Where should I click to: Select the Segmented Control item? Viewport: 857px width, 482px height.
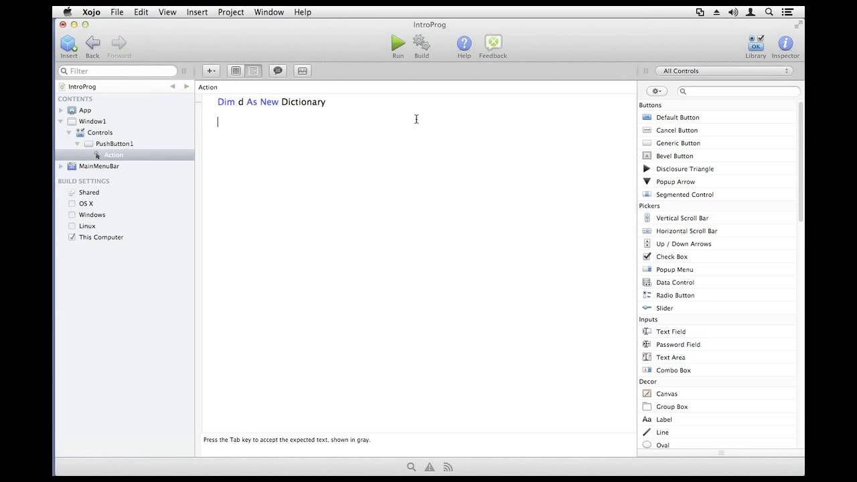pos(684,195)
